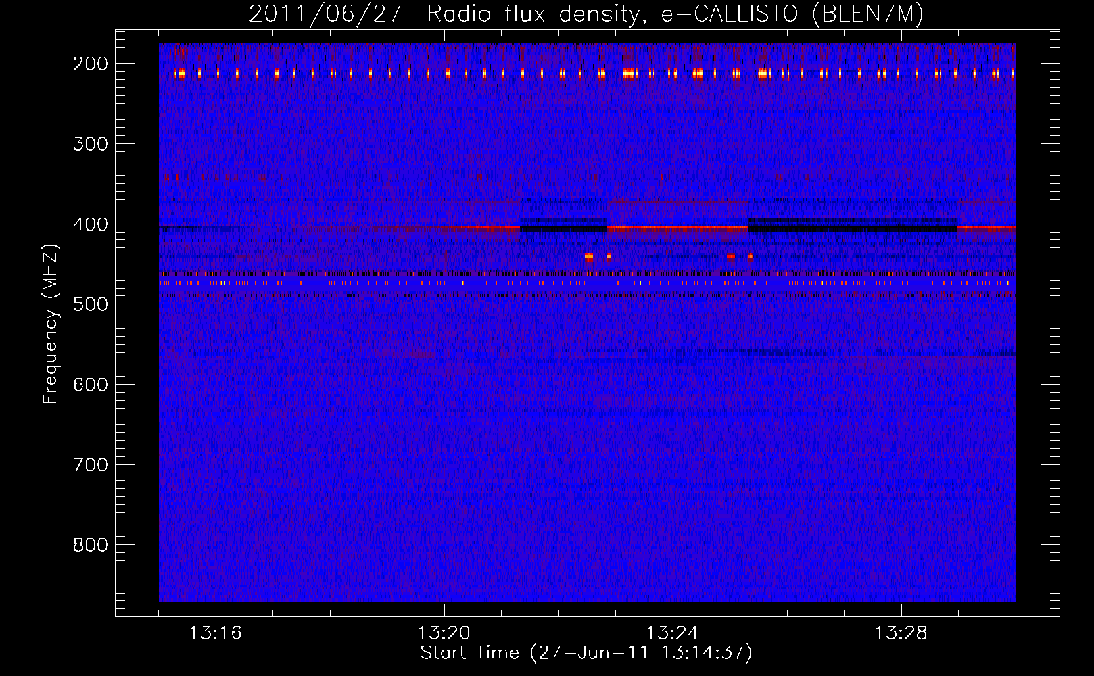Click the 600 frequency tick label
This screenshot has height=676, width=1094.
(x=91, y=385)
